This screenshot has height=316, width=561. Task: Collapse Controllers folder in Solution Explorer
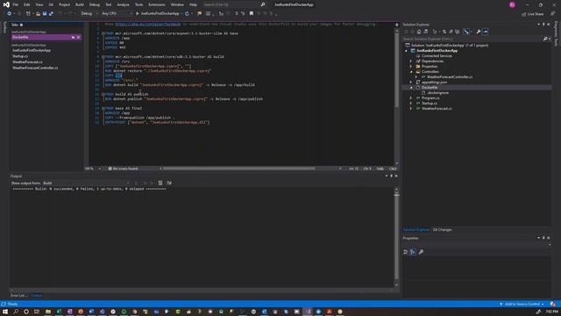click(411, 72)
